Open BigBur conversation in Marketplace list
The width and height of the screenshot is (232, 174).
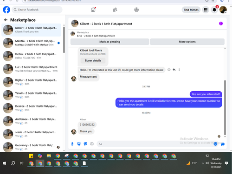coord(32,82)
